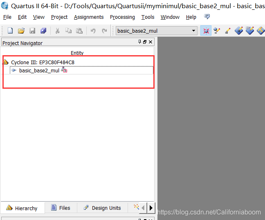
Task: Click the Cut scissors icon
Action: pos(58,31)
